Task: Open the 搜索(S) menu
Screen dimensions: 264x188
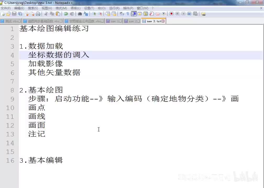Action: pos(33,8)
